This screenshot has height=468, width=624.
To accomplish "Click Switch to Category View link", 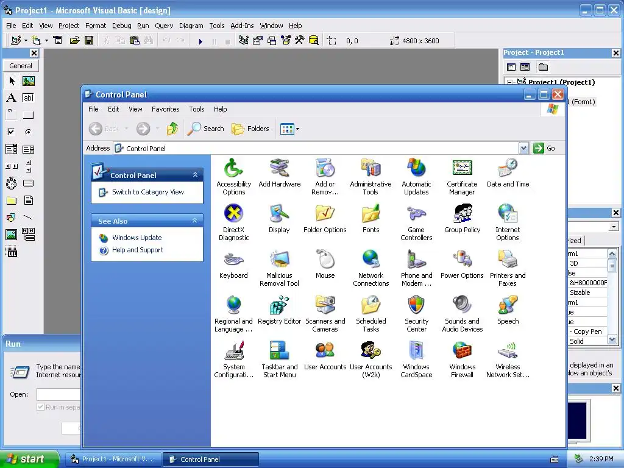I will click(147, 192).
